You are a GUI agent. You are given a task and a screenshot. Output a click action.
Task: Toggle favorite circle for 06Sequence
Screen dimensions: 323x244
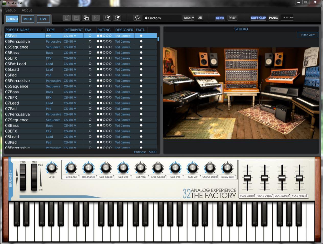pyautogui.click(x=90, y=86)
